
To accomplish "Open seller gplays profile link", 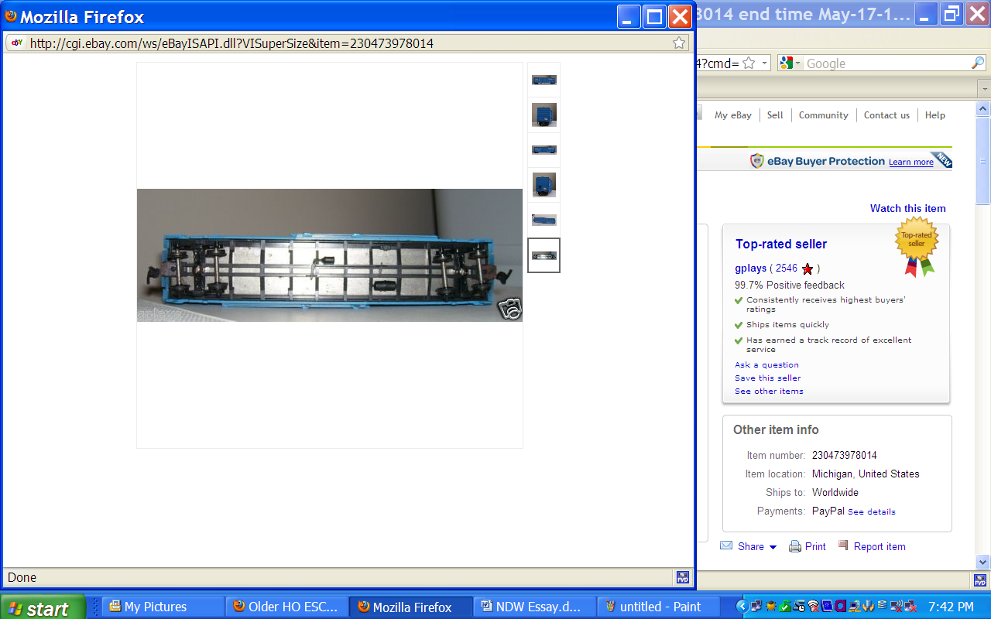I will tap(750, 268).
